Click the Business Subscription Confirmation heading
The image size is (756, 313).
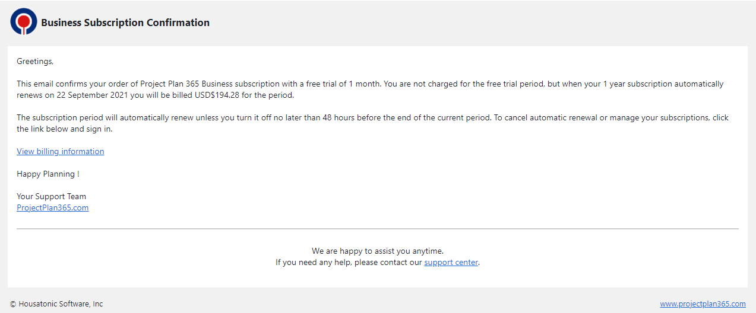pos(125,23)
